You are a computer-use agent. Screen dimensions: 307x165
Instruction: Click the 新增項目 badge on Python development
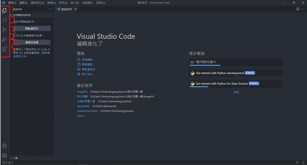[x=250, y=73]
